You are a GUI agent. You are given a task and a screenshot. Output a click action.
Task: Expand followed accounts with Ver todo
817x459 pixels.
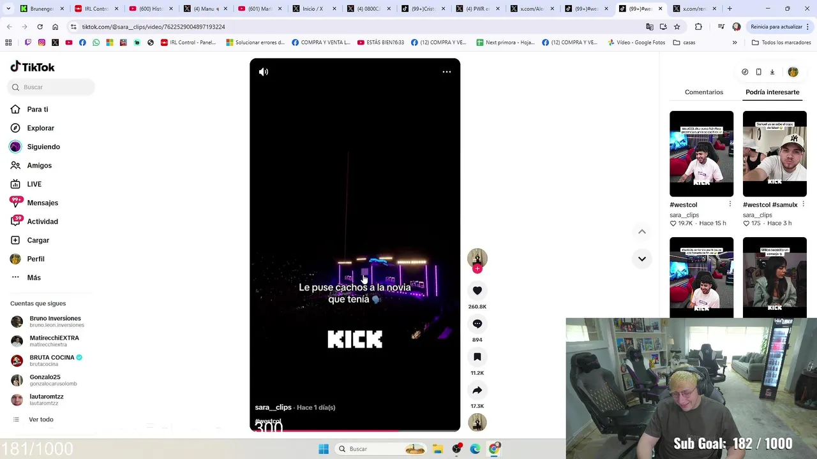pyautogui.click(x=41, y=419)
